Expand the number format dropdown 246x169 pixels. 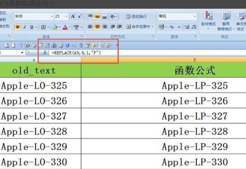click(177, 16)
